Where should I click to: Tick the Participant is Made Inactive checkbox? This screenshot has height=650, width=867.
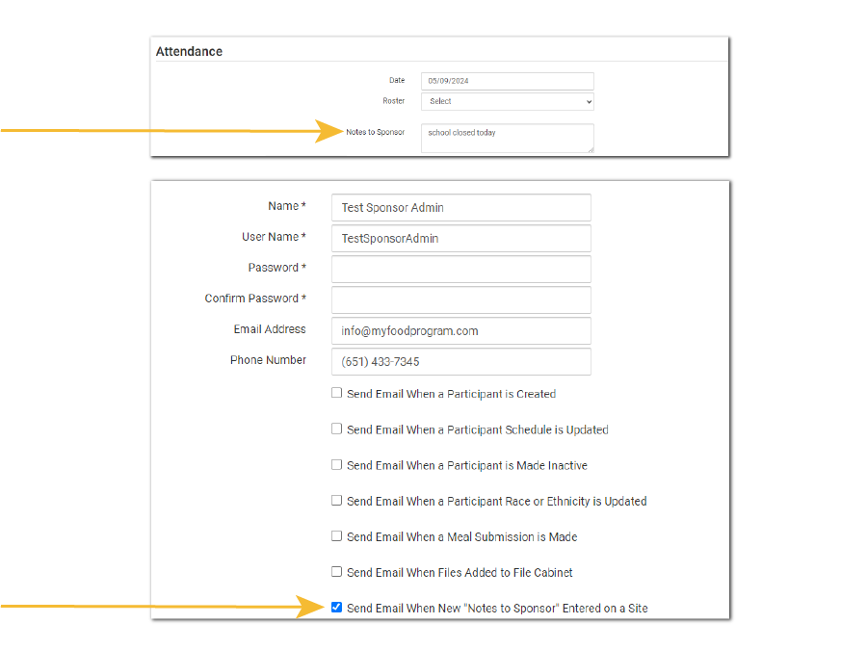click(337, 464)
